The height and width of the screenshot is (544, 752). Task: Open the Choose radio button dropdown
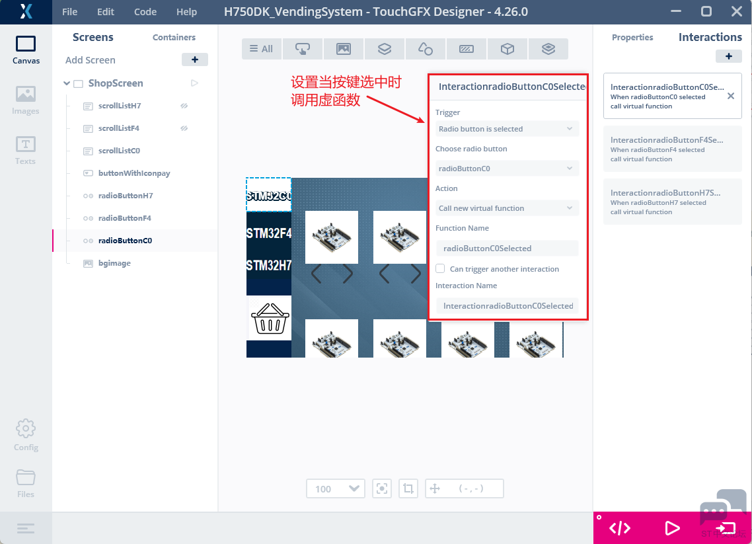click(x=507, y=168)
